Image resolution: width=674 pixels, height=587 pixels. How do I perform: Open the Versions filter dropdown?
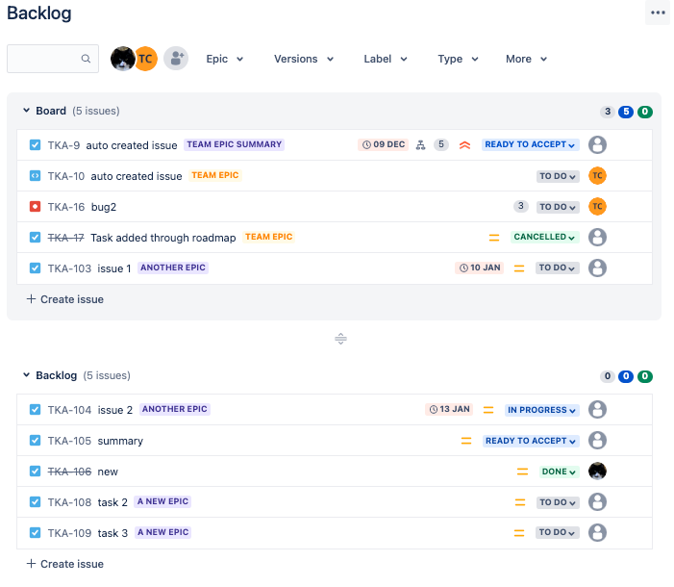coord(304,59)
